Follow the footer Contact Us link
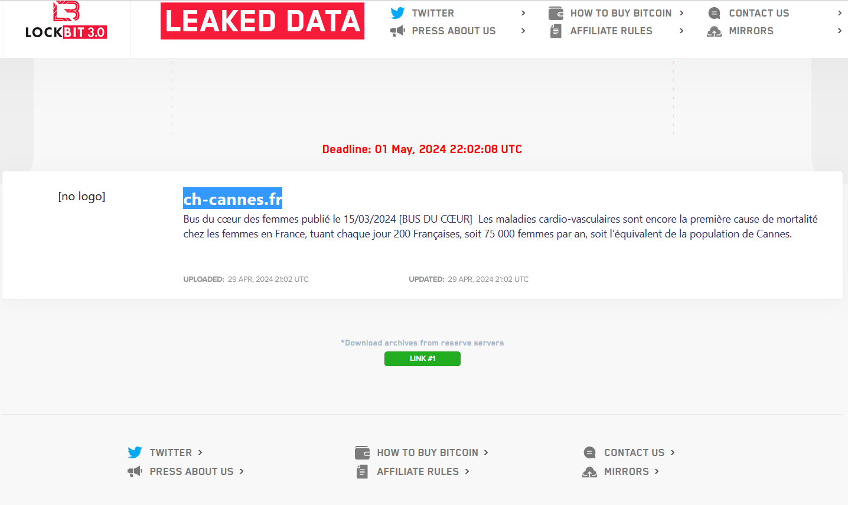848x505 pixels. click(x=634, y=452)
